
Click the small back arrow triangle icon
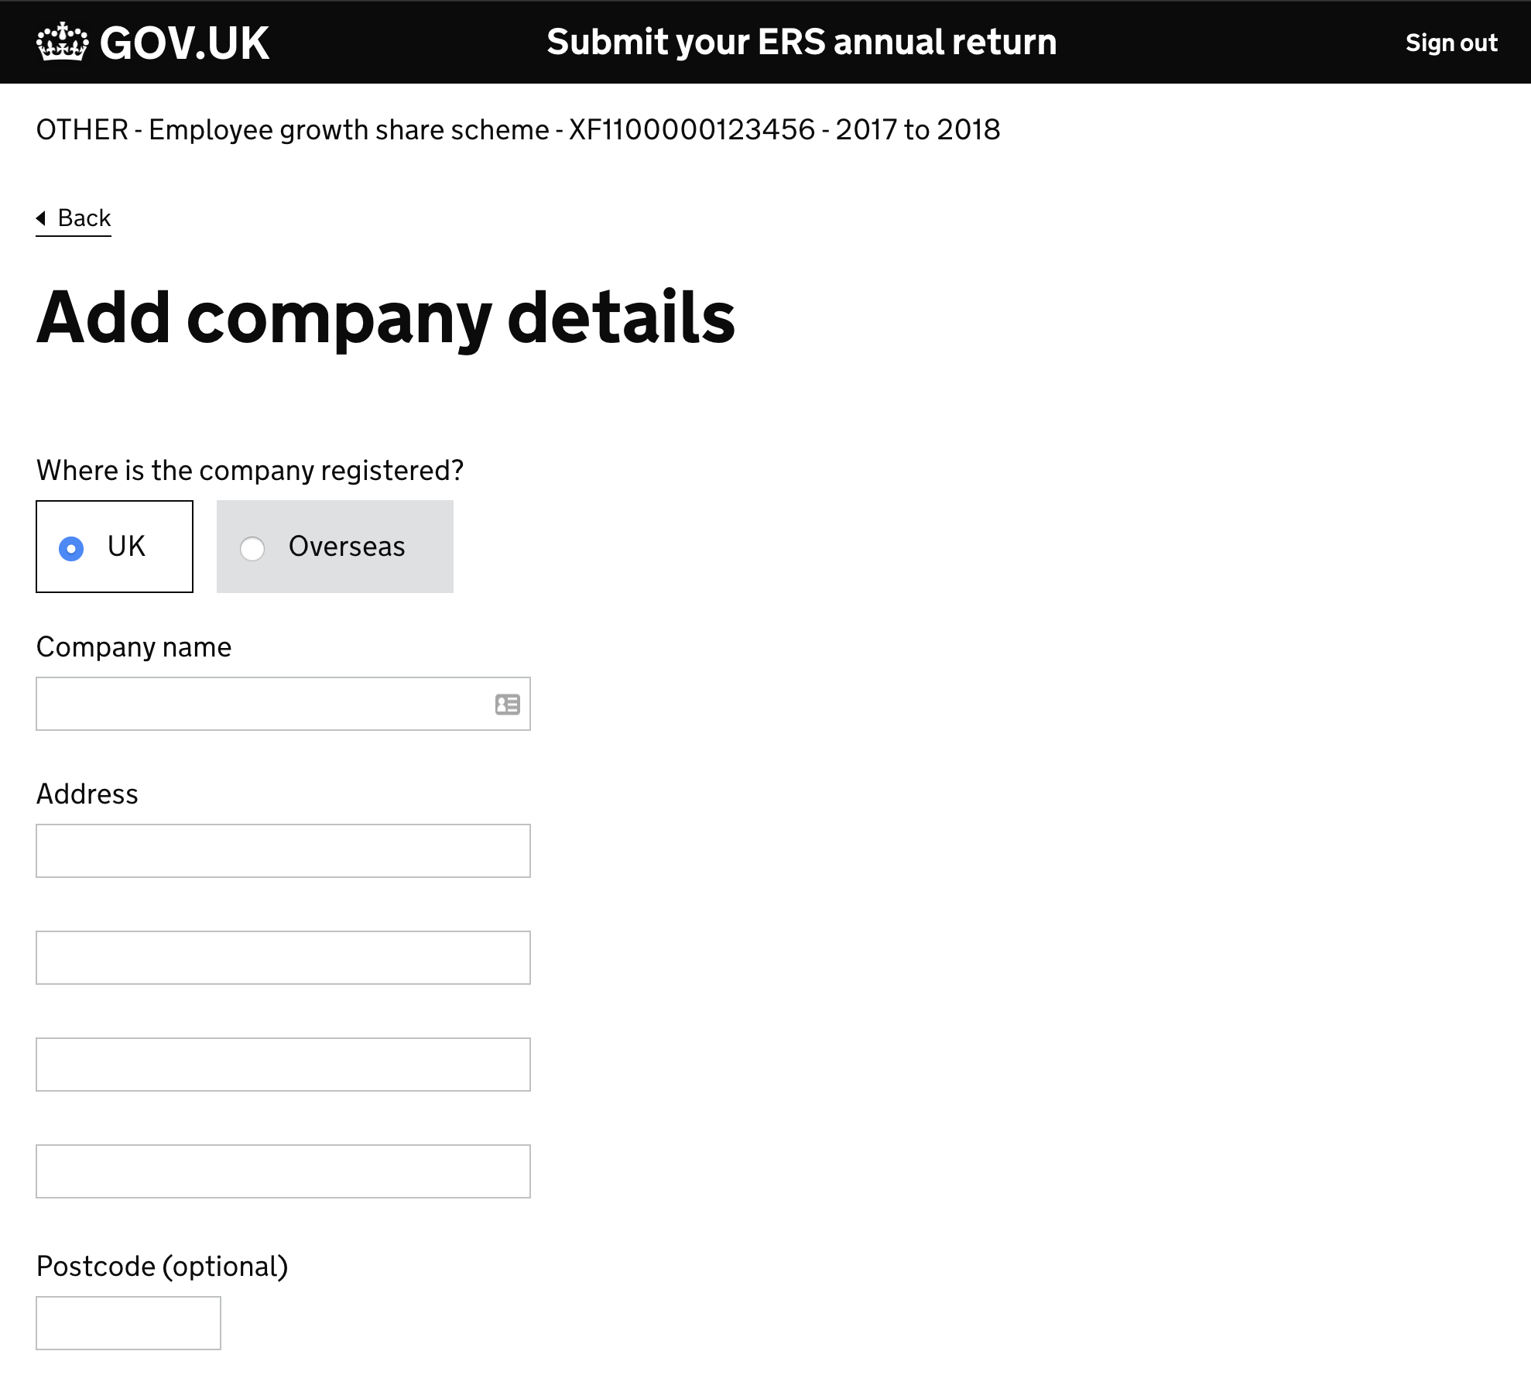point(41,218)
